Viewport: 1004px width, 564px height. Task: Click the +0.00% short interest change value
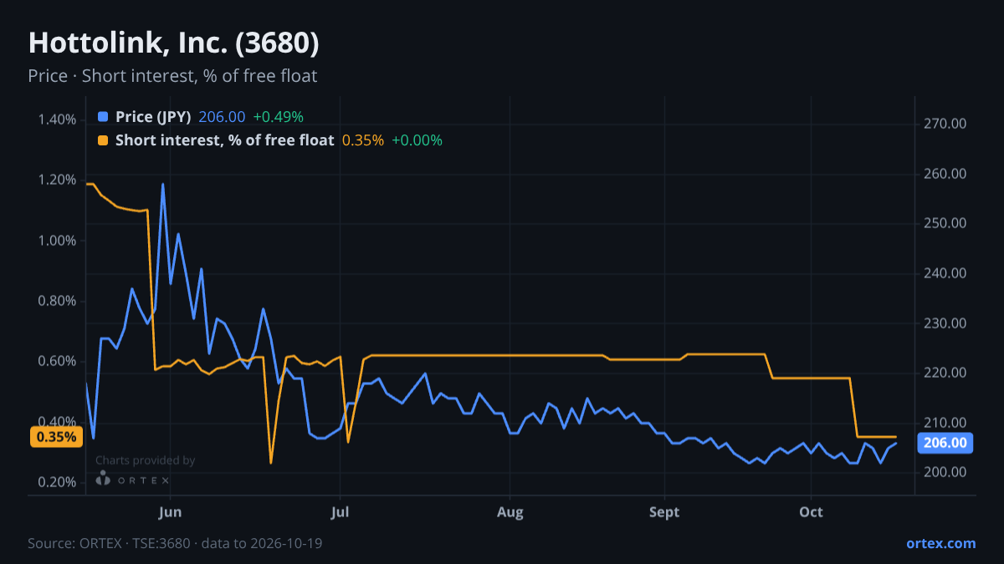[417, 140]
